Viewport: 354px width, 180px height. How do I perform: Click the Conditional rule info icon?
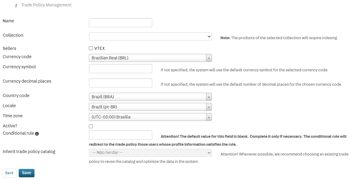pos(37,134)
